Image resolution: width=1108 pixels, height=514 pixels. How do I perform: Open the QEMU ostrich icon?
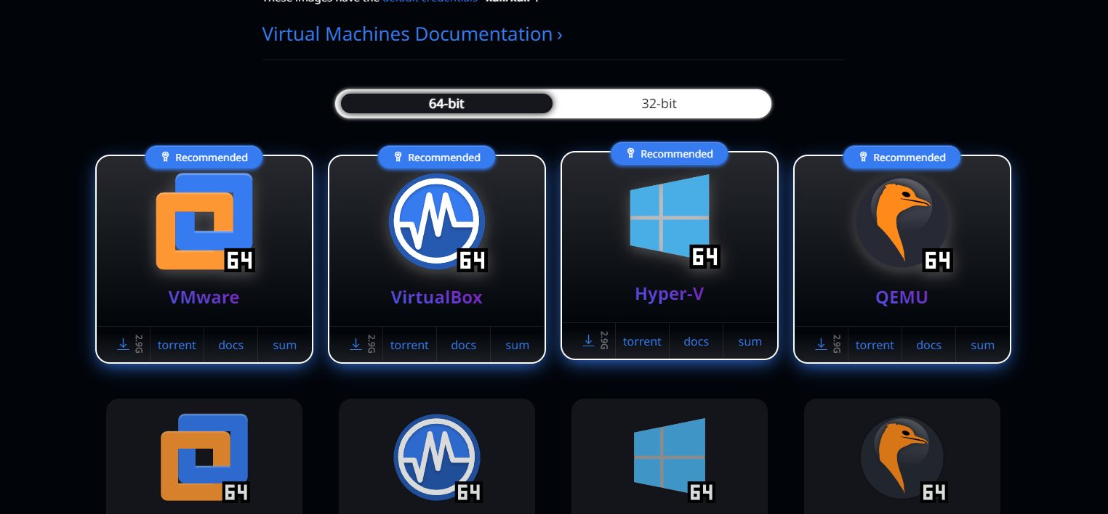point(902,221)
